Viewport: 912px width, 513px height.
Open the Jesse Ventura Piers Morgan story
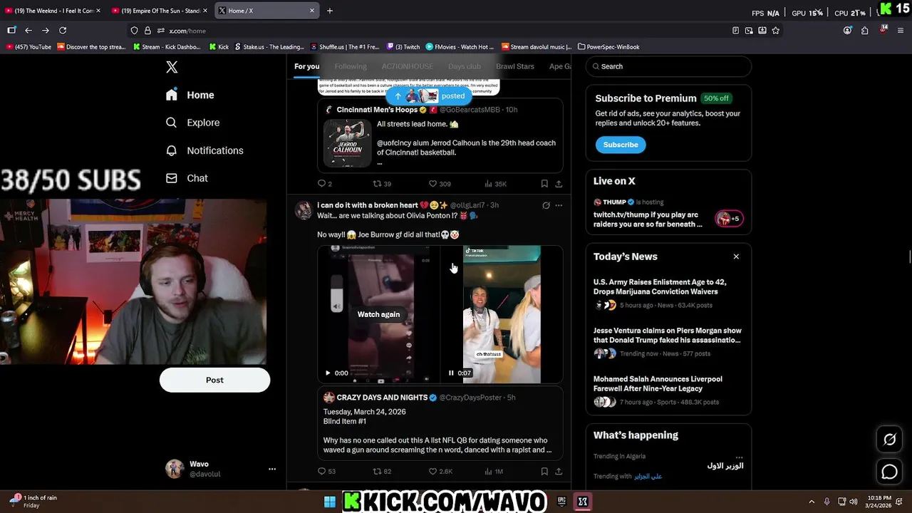[x=668, y=342]
